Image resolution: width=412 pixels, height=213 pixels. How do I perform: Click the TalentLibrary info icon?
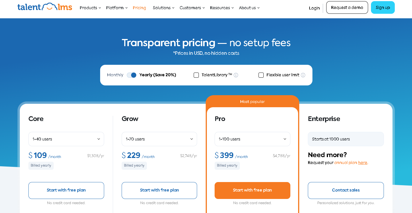pyautogui.click(x=236, y=75)
